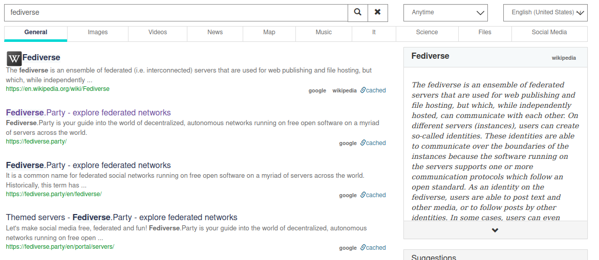Open cached link for Themed servers result
The height and width of the screenshot is (260, 599).
(373, 248)
